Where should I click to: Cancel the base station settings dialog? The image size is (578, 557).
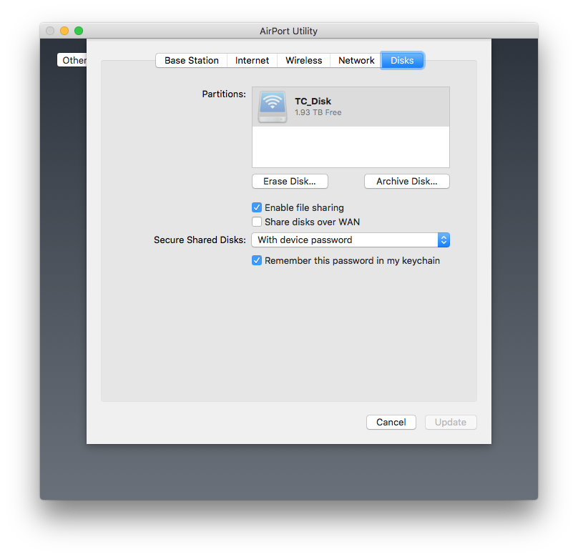point(391,422)
